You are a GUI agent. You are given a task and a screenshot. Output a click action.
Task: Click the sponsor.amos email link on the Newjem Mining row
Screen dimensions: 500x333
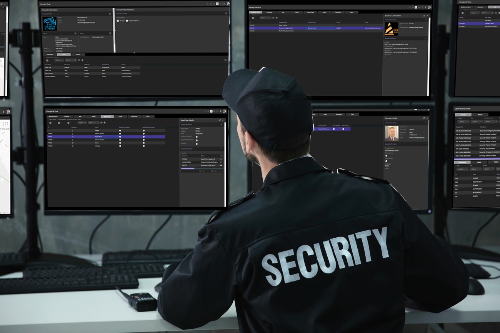coord(372,28)
